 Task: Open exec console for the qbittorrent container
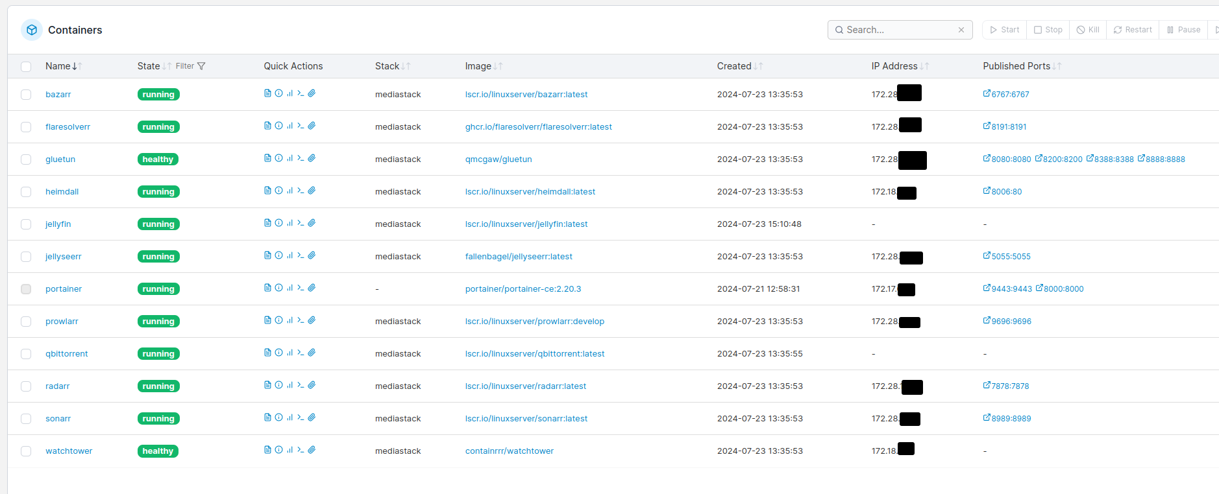pyautogui.click(x=301, y=353)
